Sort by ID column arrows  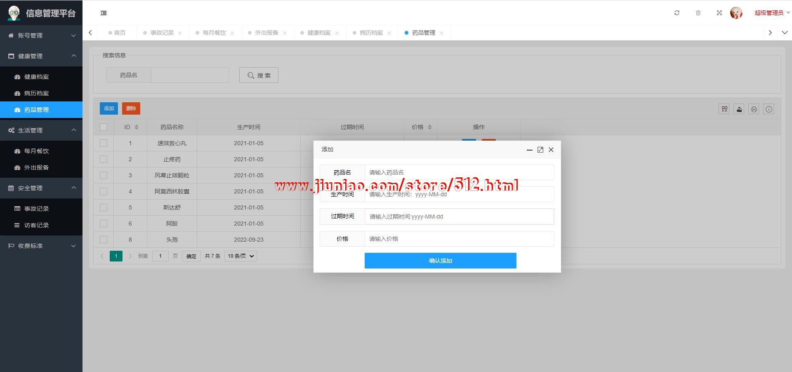click(x=137, y=127)
